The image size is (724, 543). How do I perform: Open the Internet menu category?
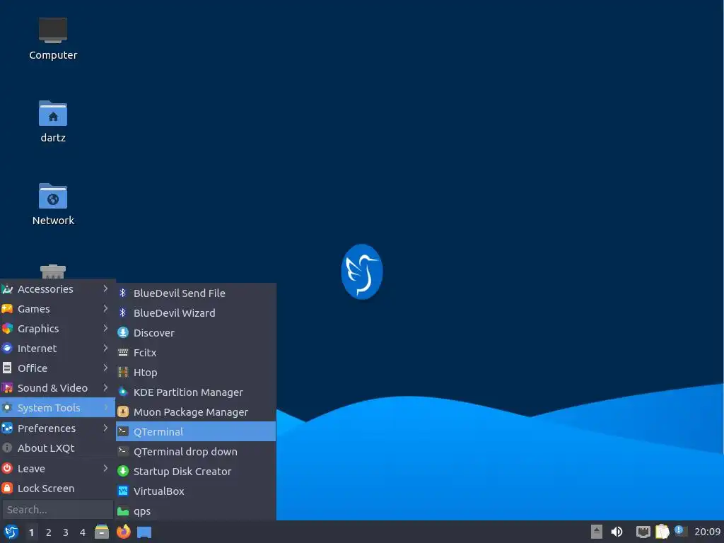tap(57, 349)
